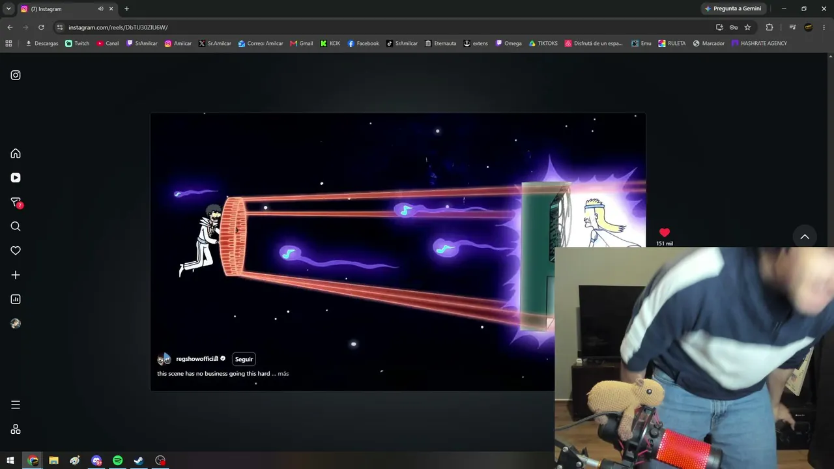This screenshot has height=469, width=834.
Task: Click the reel video to pause it
Action: [x=397, y=251]
